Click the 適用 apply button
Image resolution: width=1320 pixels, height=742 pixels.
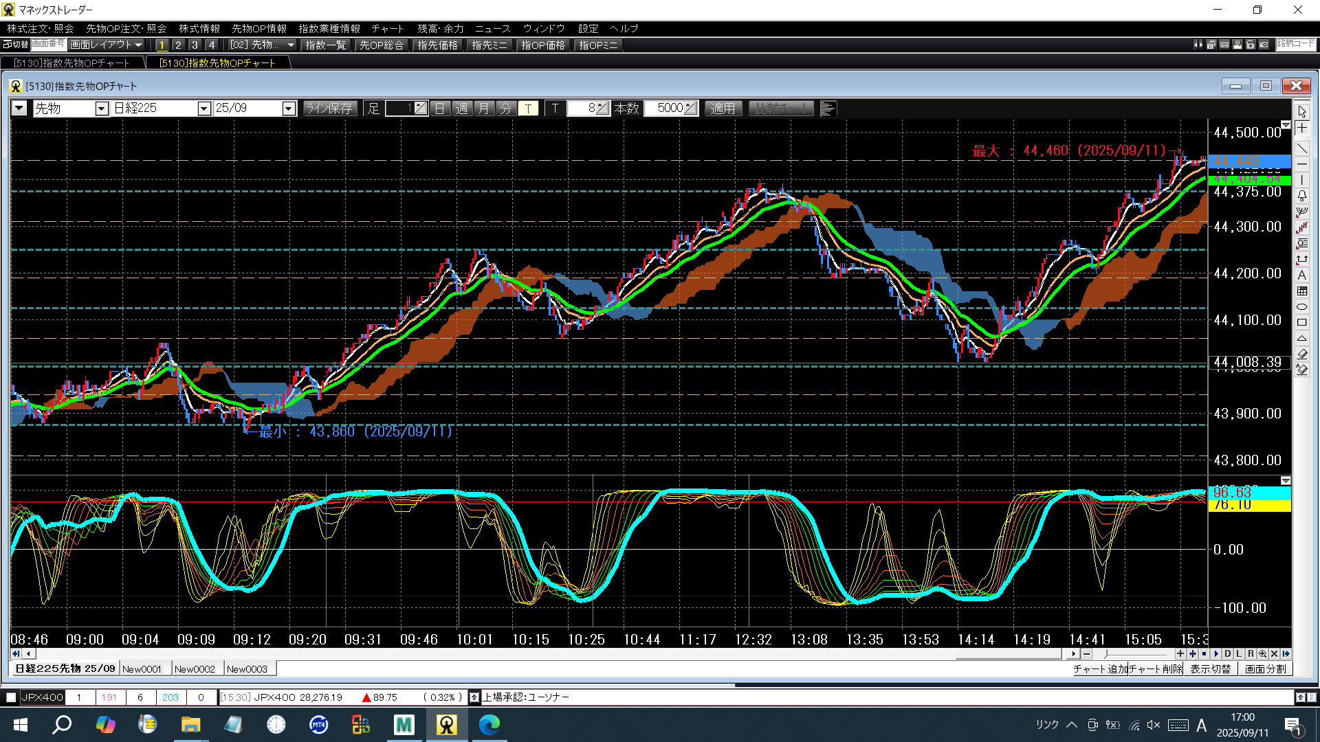(x=723, y=109)
